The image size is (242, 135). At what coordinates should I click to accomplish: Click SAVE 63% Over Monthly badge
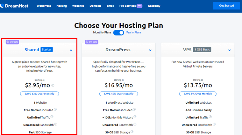point(39,94)
